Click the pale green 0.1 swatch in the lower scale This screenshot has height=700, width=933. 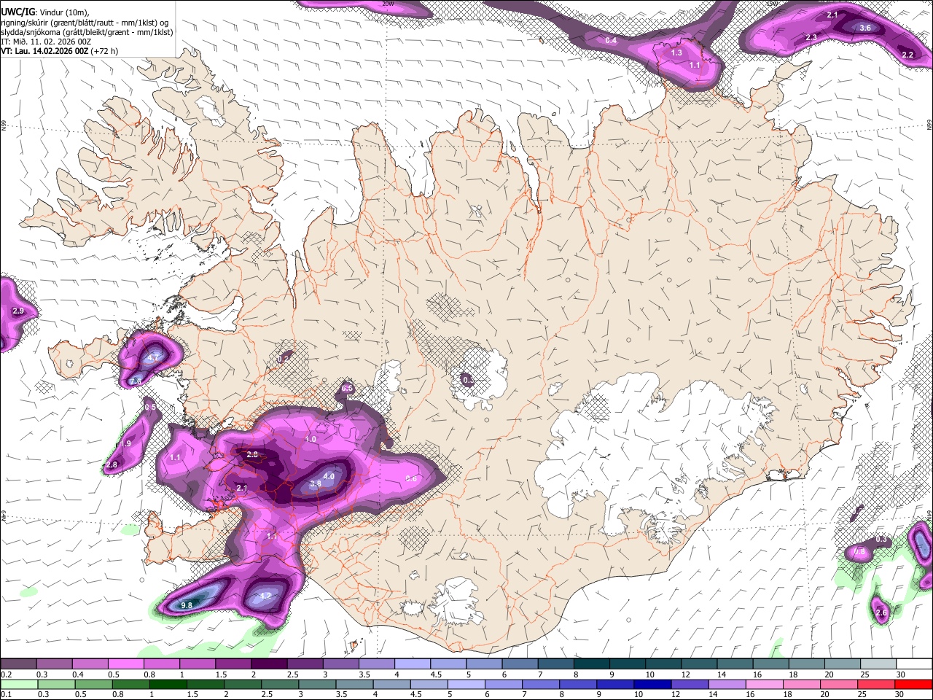coord(19,684)
